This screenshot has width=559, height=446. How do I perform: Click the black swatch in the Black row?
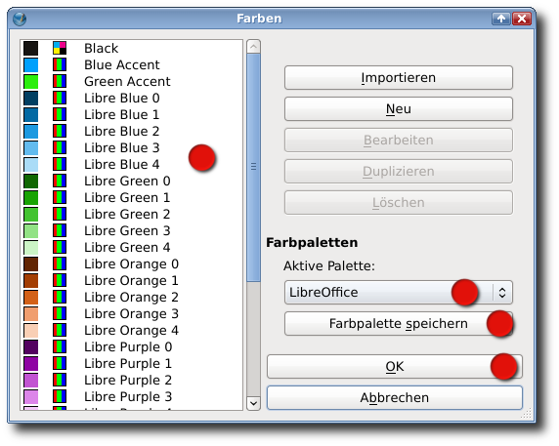click(x=31, y=48)
